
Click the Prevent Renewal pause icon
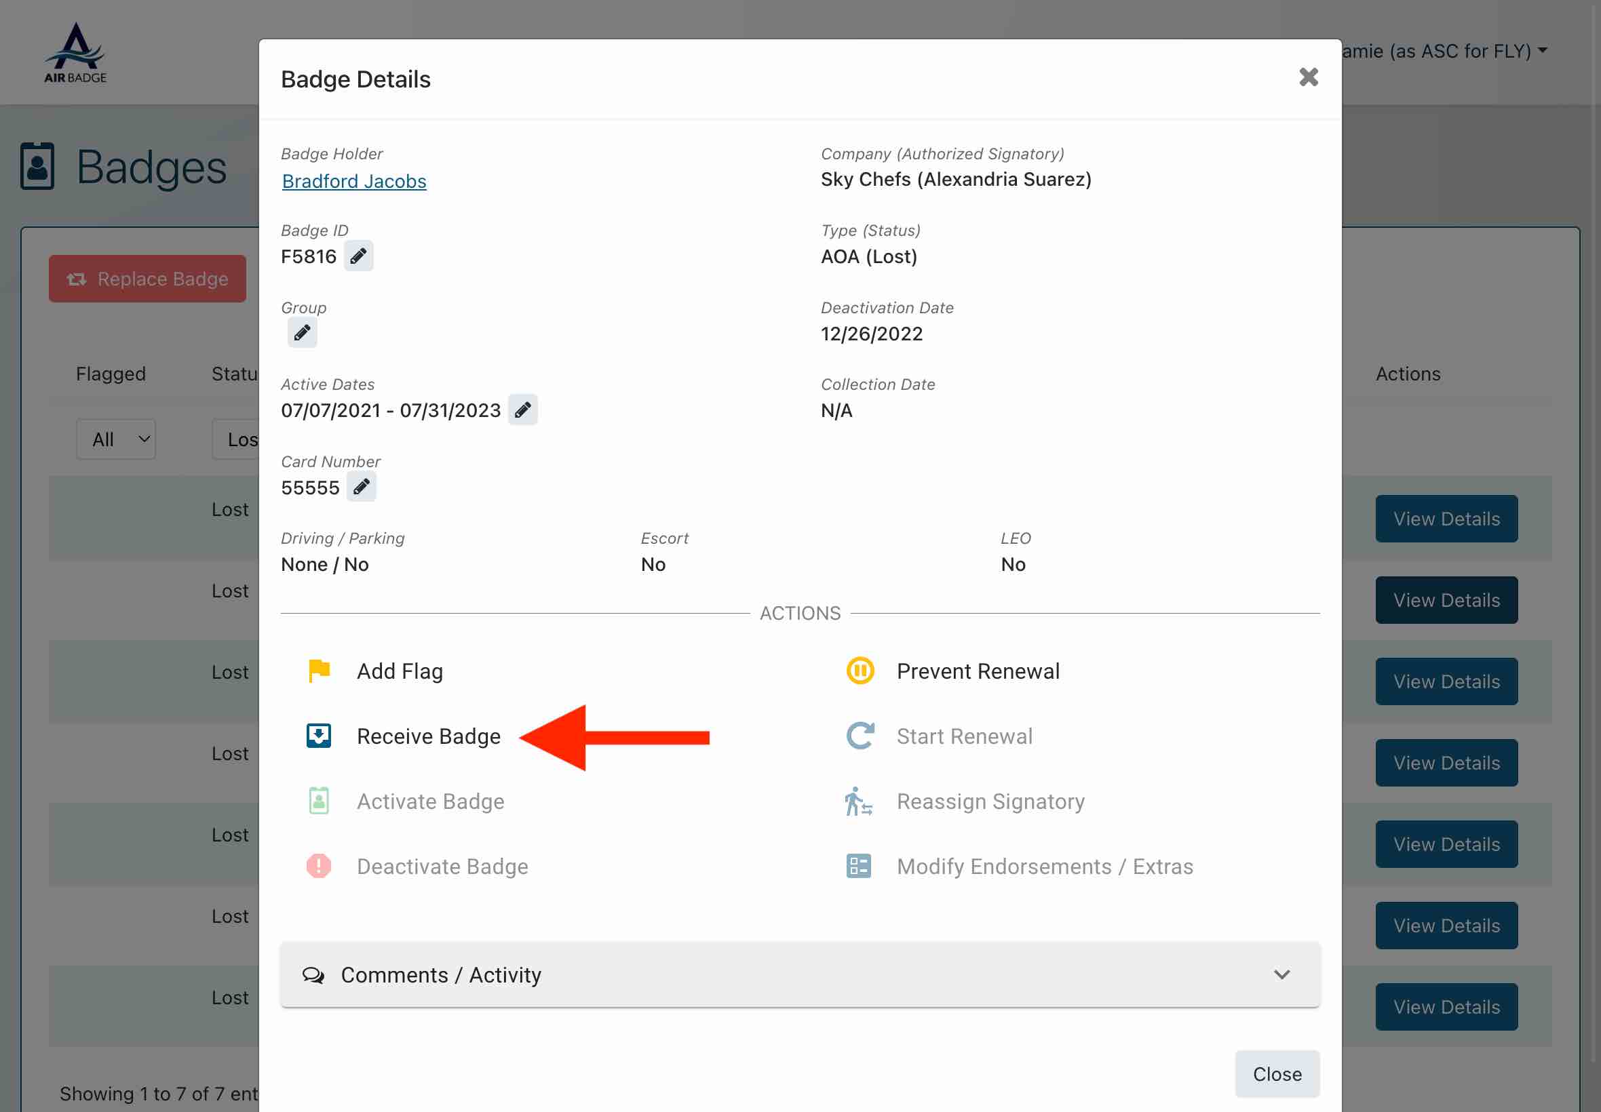click(860, 671)
